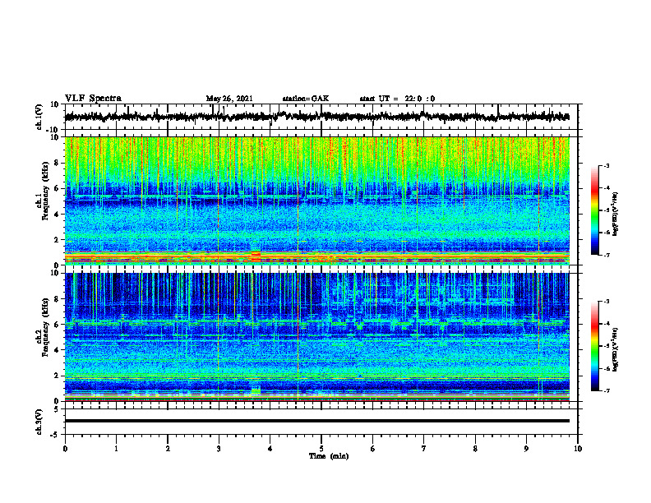Click the time axis tick label "9"

526,449
